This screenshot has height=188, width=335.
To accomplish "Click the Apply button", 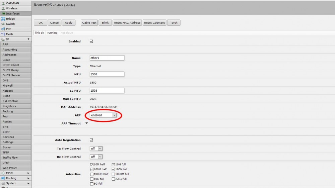I will point(69,23).
